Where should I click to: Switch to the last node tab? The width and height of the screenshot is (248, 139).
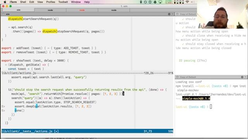[x=114, y=10]
